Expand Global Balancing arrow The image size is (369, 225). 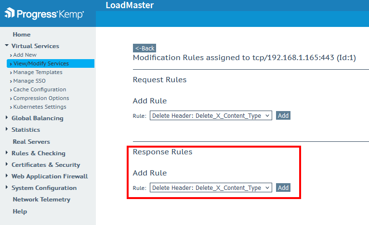pos(7,117)
